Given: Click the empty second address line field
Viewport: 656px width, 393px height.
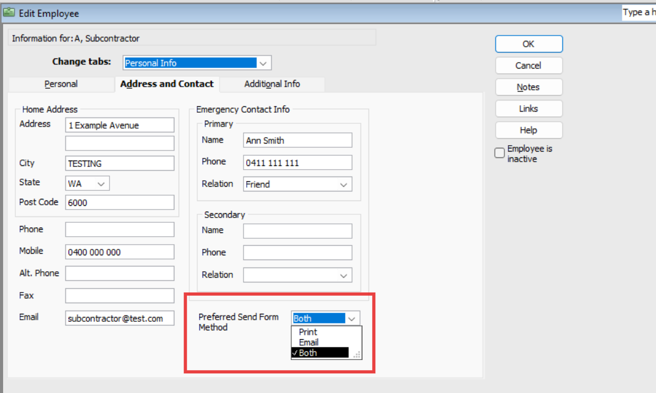Looking at the screenshot, I should click(120, 144).
